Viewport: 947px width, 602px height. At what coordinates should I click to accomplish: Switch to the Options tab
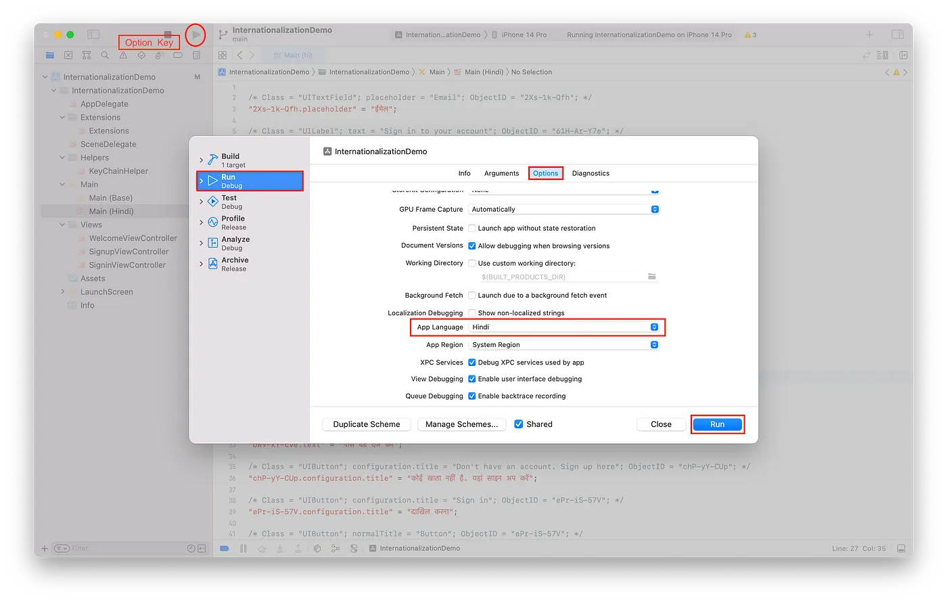[x=546, y=174]
